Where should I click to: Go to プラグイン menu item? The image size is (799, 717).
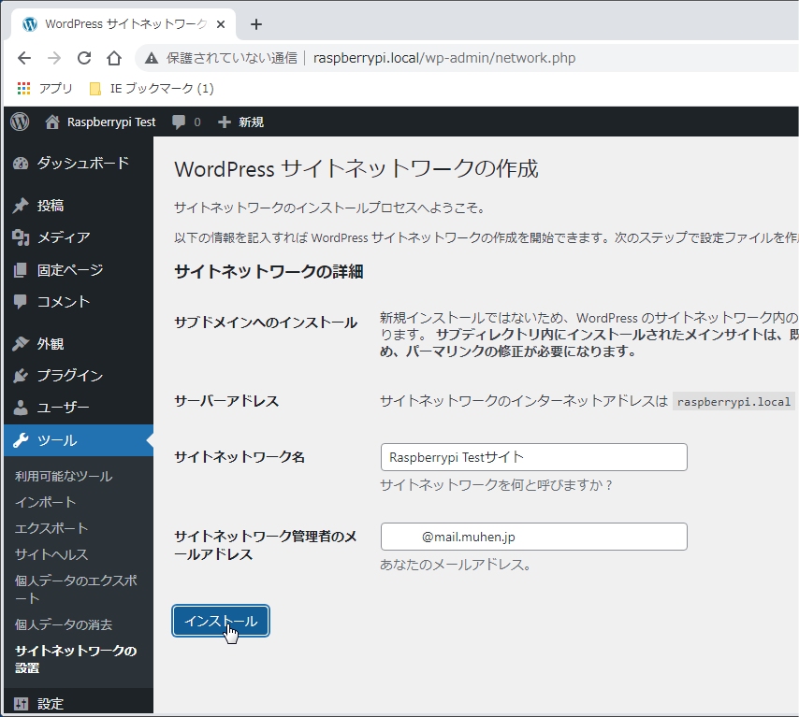[x=70, y=376]
